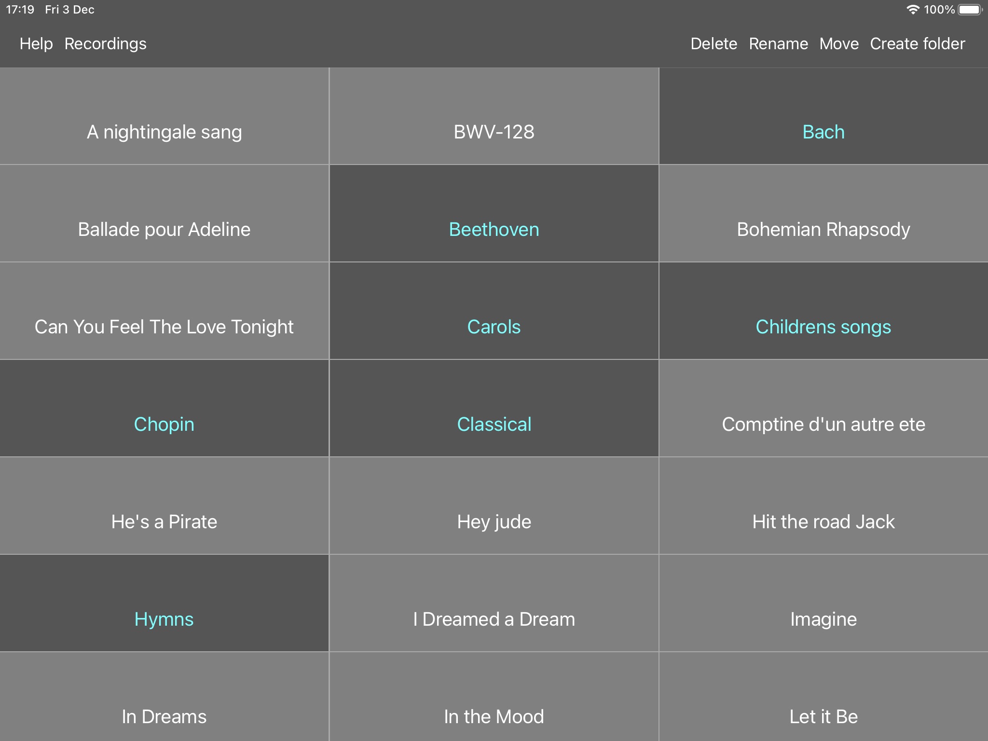This screenshot has width=988, height=741.
Task: Click the Help menu item
Action: [x=36, y=43]
